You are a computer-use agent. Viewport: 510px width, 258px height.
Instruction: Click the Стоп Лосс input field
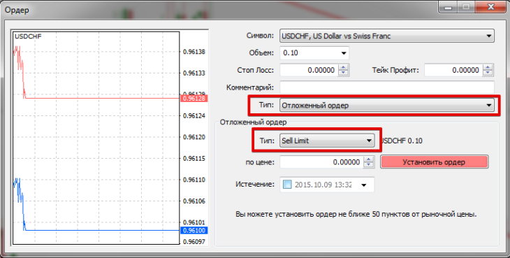309,71
